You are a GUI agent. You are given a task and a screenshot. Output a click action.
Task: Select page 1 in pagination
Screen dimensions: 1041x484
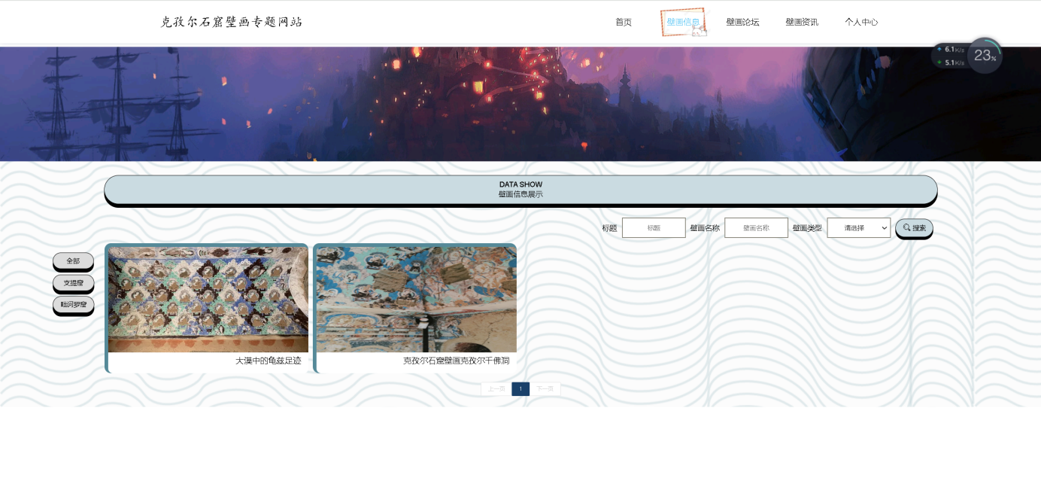pyautogui.click(x=520, y=389)
